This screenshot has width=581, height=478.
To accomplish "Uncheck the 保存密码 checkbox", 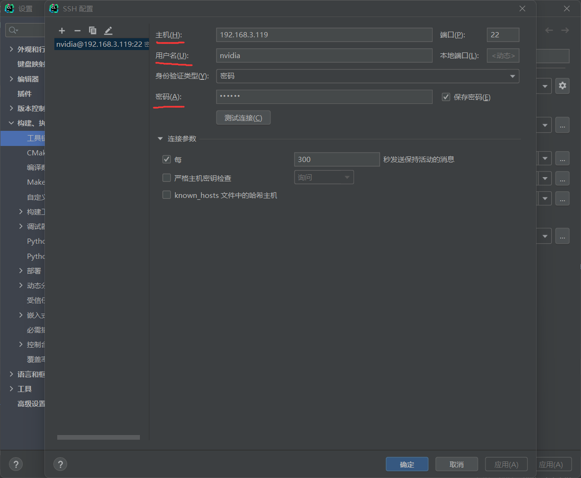I will [446, 97].
